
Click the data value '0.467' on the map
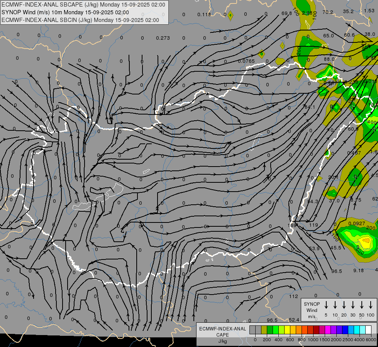(x=354, y=153)
